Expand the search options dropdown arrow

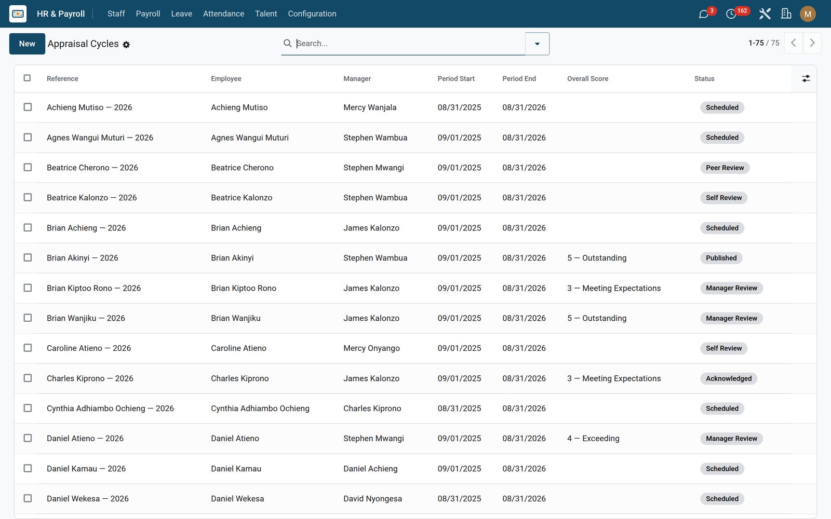[537, 44]
